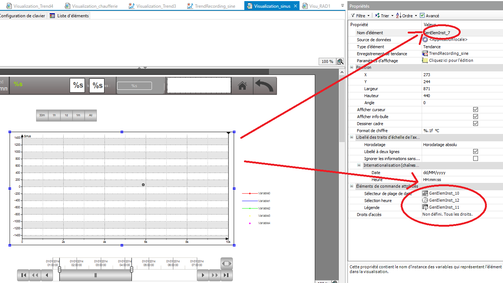Image resolution: width=503 pixels, height=283 pixels.
Task: Open the Visualization_chaufferie tab
Action: [94, 6]
